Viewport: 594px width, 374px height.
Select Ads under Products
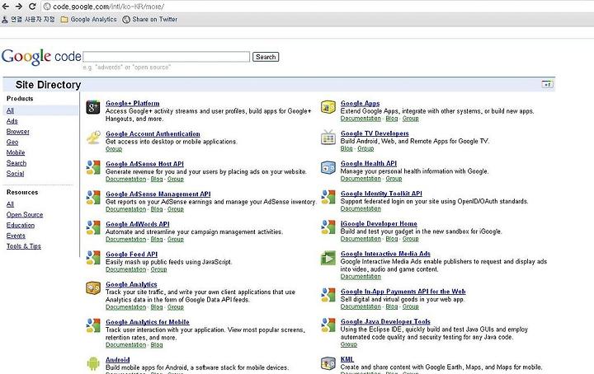[12, 121]
